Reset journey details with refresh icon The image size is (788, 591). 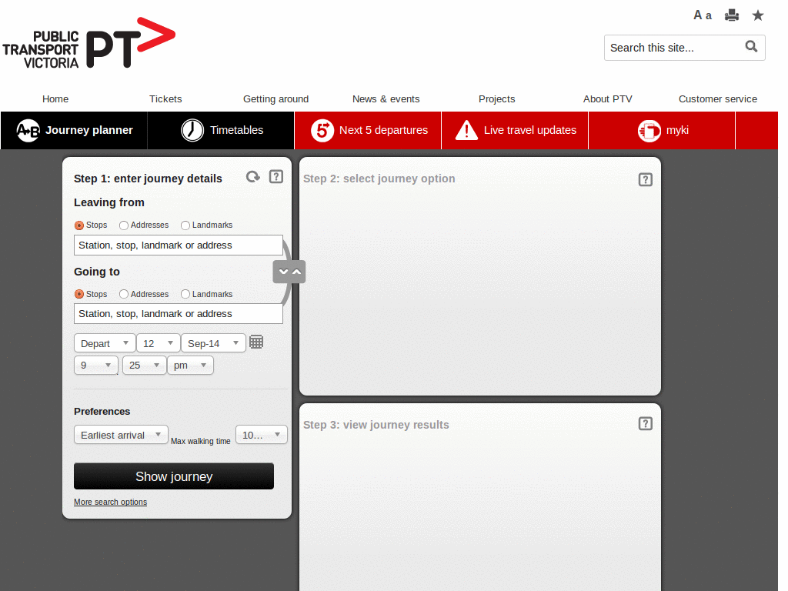coord(252,177)
